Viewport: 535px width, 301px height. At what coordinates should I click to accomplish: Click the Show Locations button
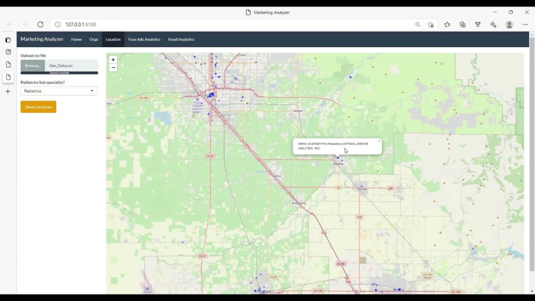tap(38, 107)
